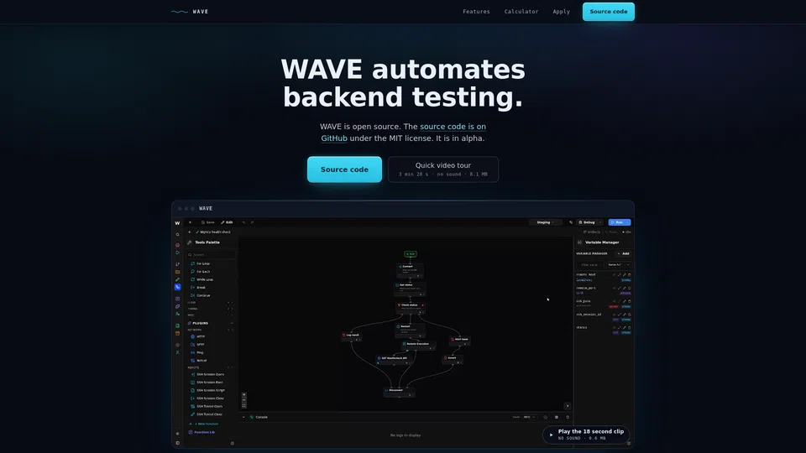Play the 18 second clip
Image resolution: width=806 pixels, height=453 pixels.
click(x=586, y=435)
